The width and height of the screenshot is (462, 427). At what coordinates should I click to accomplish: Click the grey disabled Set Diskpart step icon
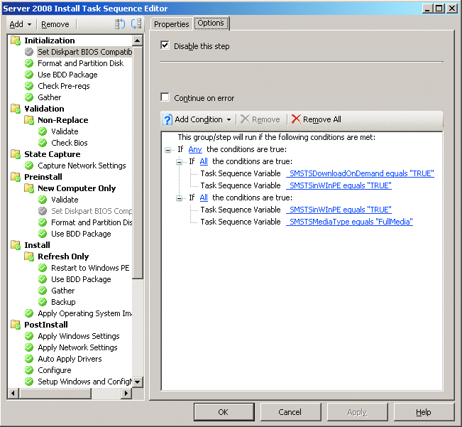click(29, 52)
